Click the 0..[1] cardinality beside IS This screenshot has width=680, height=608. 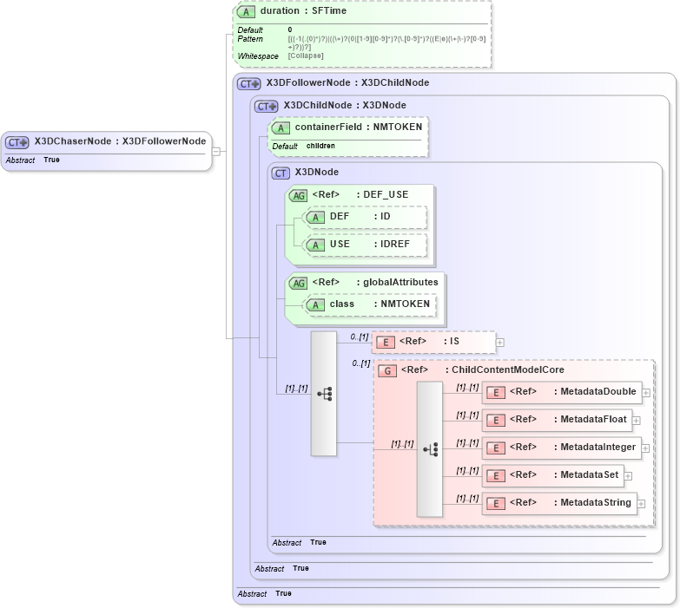(360, 337)
